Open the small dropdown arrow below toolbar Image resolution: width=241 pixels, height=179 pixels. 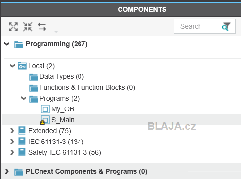[x=56, y=32]
